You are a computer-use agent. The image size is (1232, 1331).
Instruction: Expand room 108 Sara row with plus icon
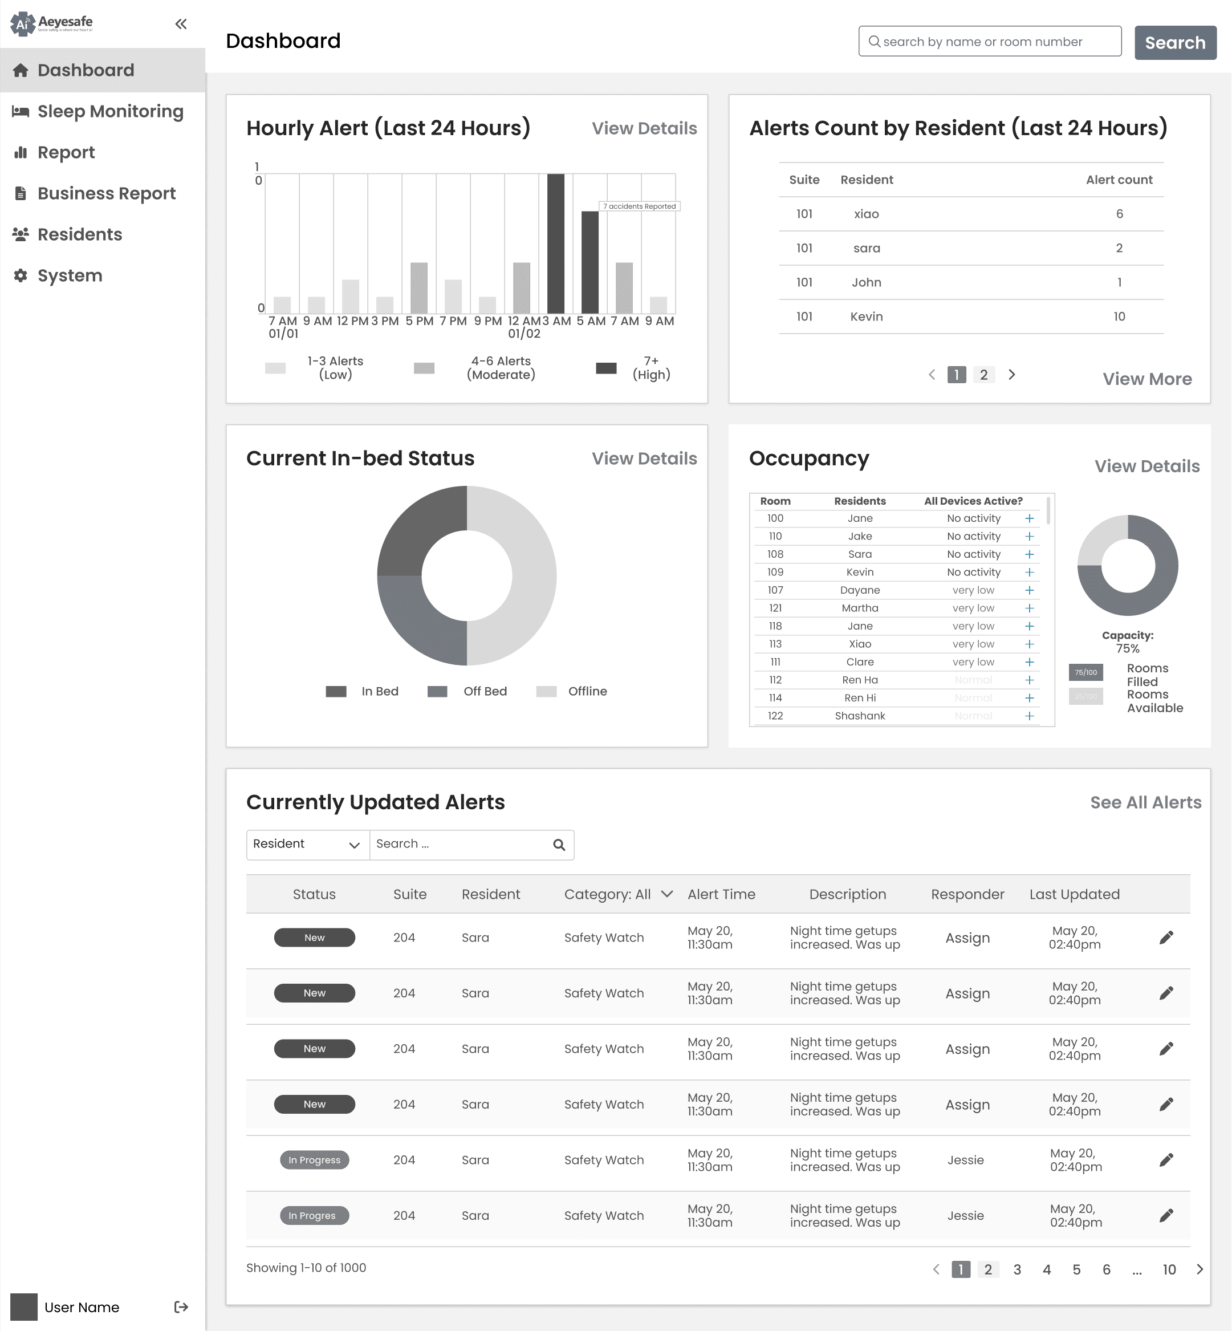(1030, 554)
